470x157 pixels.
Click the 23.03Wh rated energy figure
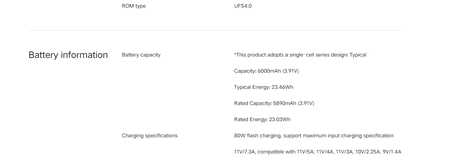pyautogui.click(x=280, y=120)
